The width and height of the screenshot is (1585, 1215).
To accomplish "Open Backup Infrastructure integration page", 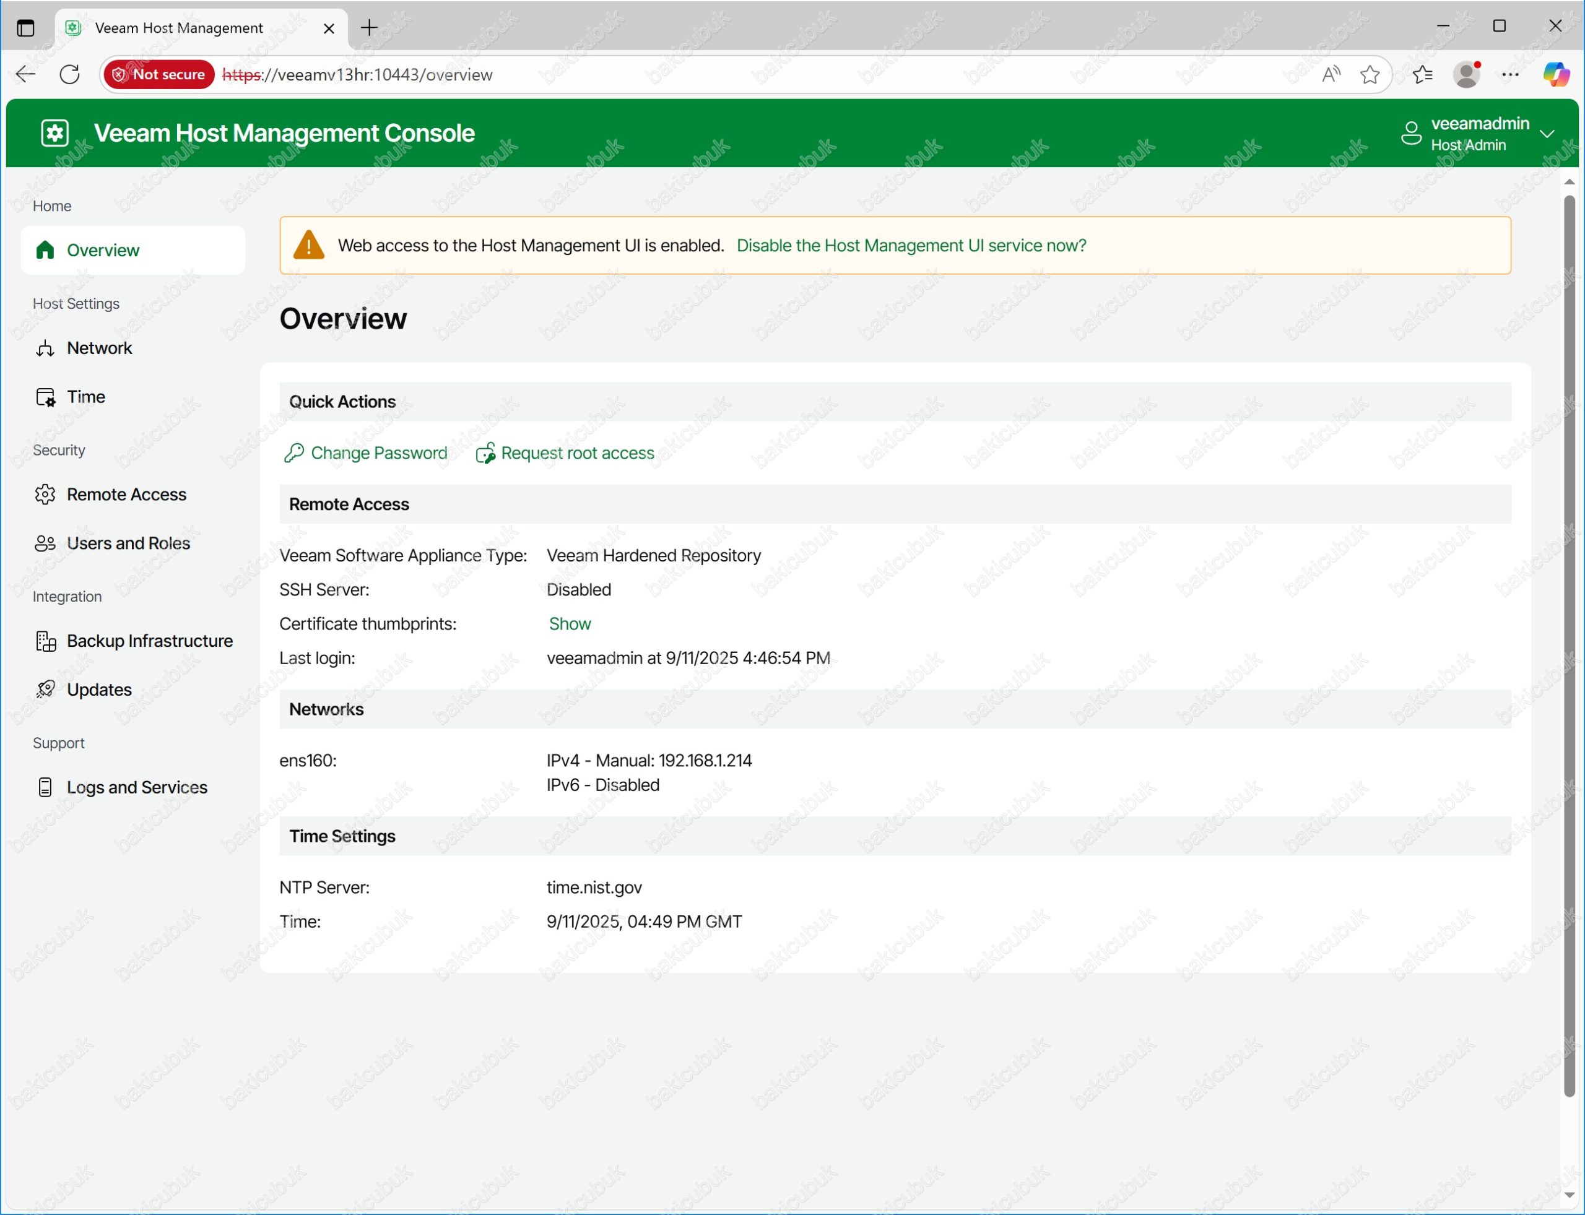I will click(x=149, y=641).
